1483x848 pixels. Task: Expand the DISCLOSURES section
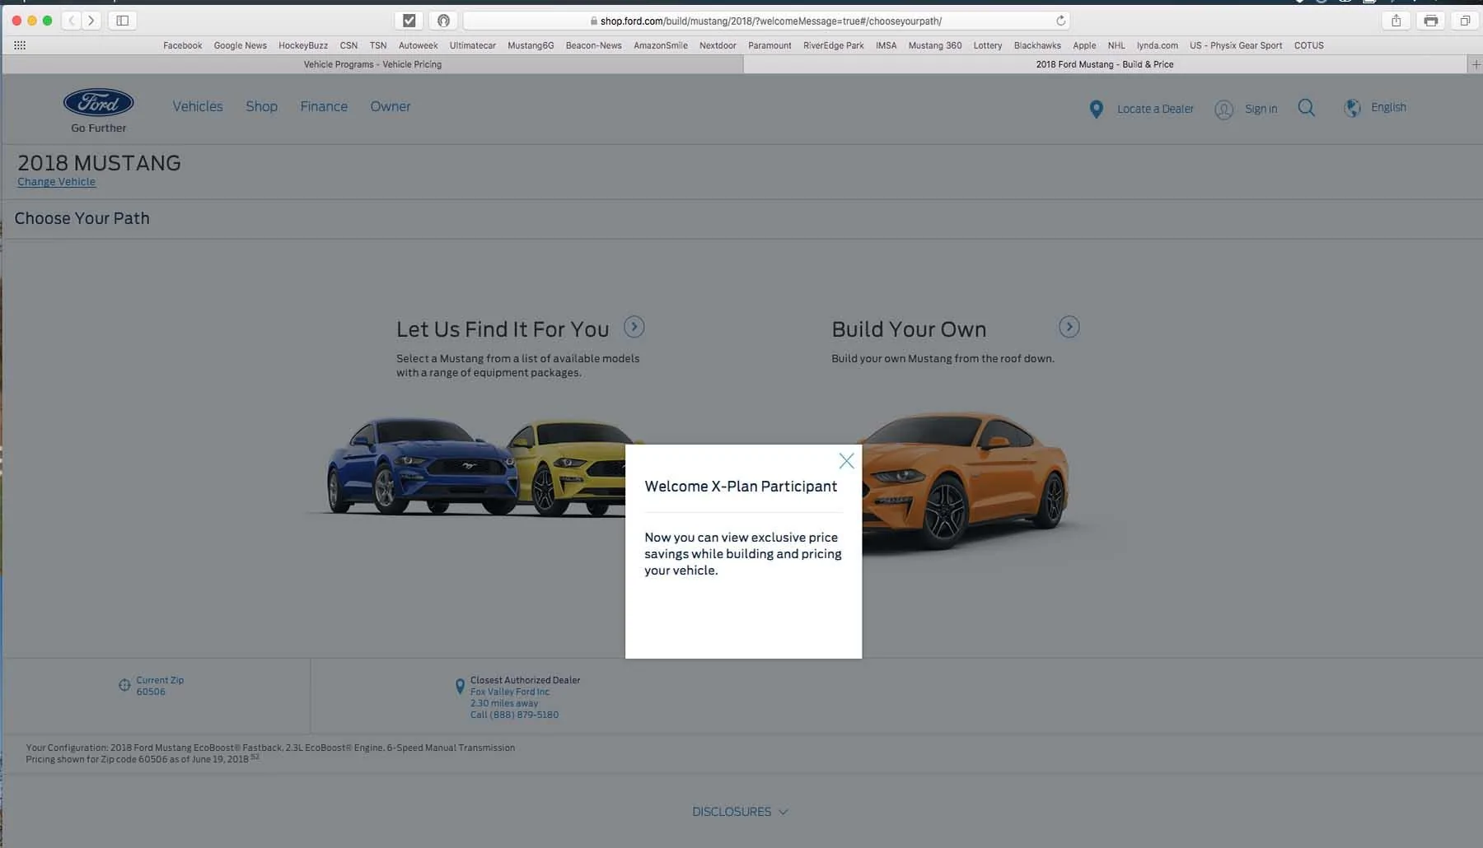coord(740,812)
